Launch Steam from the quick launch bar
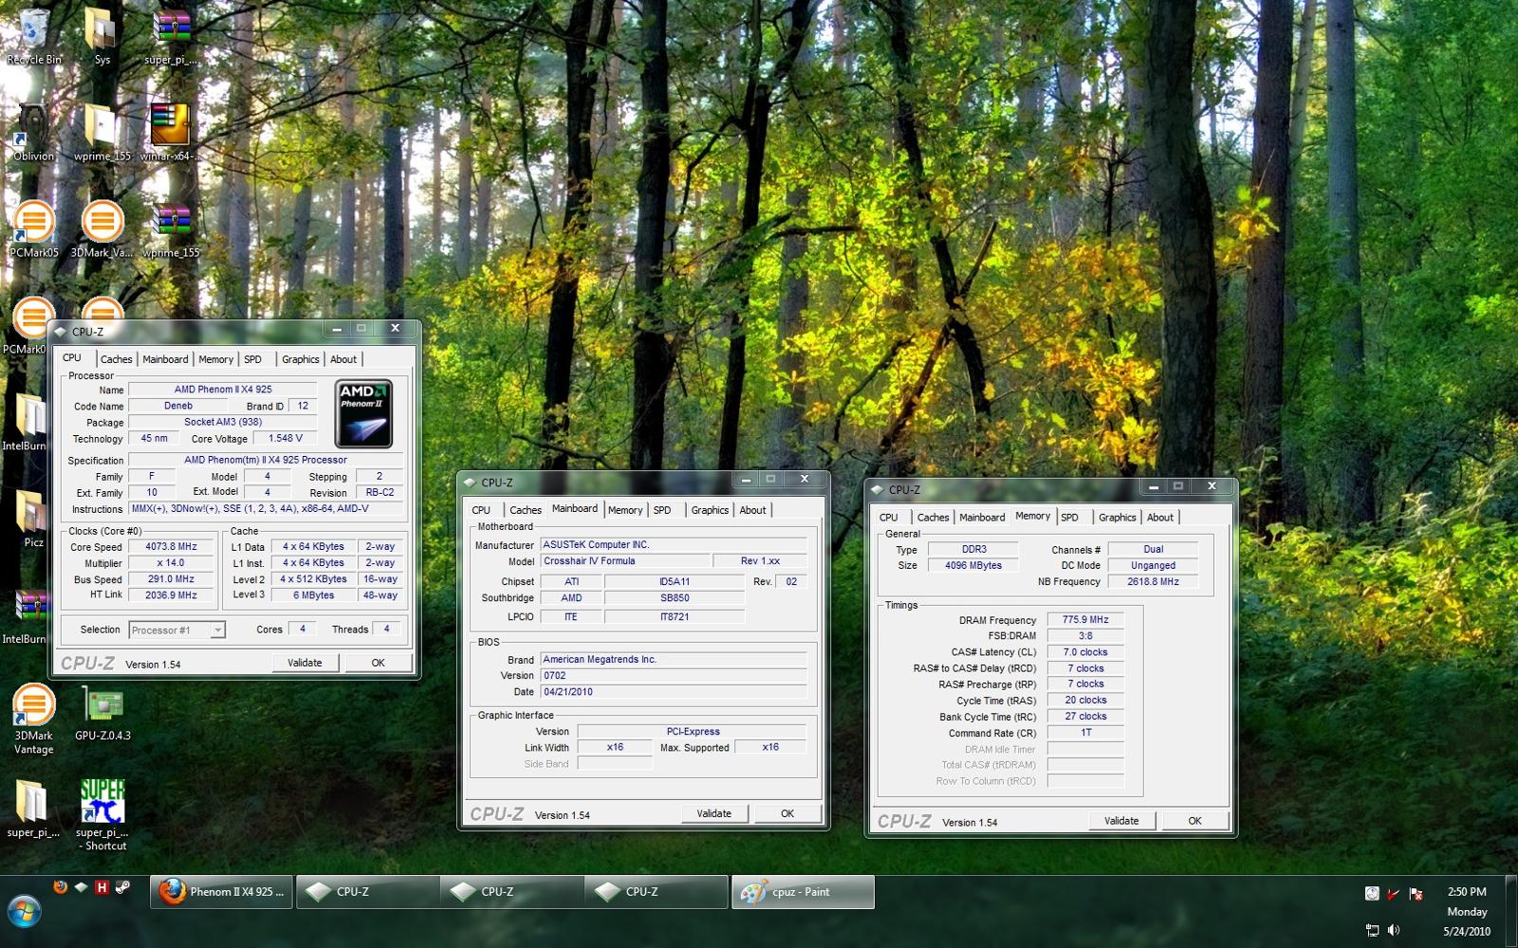Screen dimensions: 1518x948 coord(122,887)
